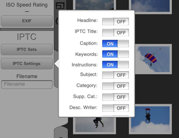Switch off the Instructions toggle
This screenshot has width=179, height=138.
[115, 64]
